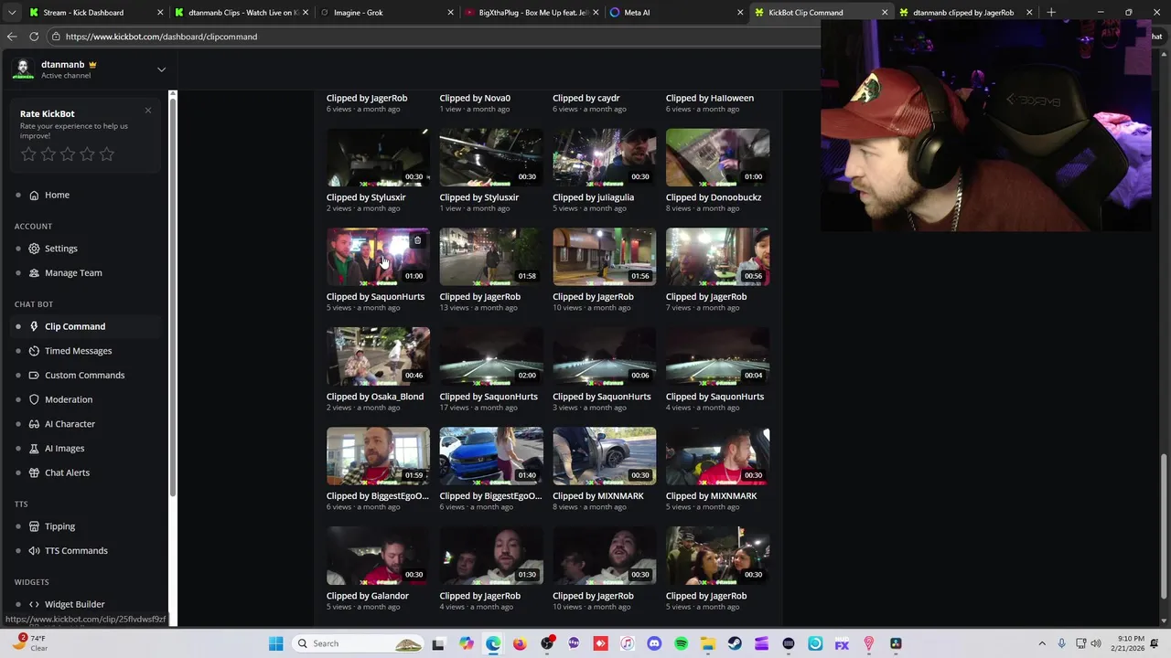Switch to BigXthaPlug Box Me Up tab
Viewport: 1171px width, 658px height.
pyautogui.click(x=531, y=13)
